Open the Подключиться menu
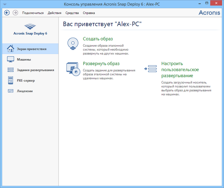The height and width of the screenshot is (188, 224). click(x=33, y=13)
